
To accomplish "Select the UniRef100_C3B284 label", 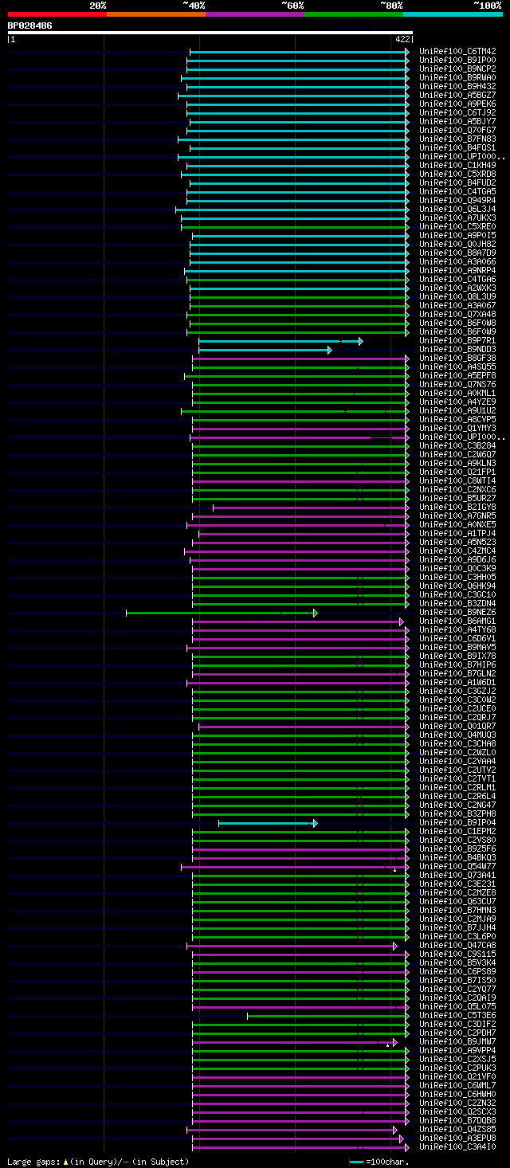I will [x=457, y=446].
